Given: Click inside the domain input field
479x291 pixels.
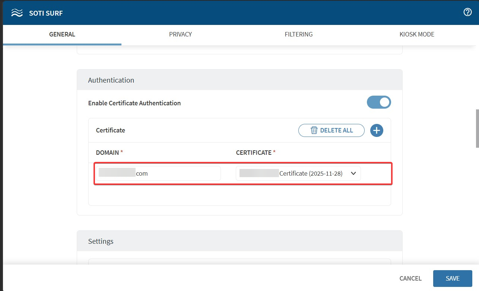Looking at the screenshot, I should pyautogui.click(x=158, y=173).
